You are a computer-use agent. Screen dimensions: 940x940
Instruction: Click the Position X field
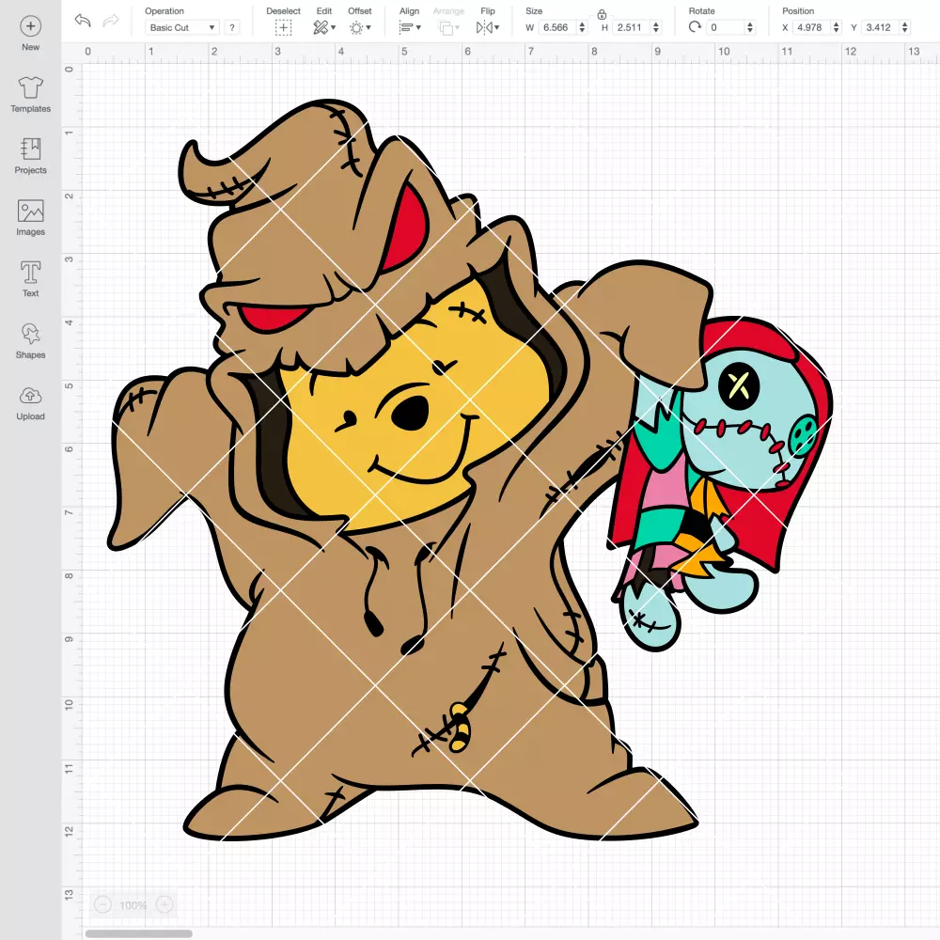(812, 27)
